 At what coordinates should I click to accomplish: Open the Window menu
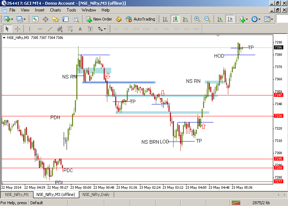(89, 10)
